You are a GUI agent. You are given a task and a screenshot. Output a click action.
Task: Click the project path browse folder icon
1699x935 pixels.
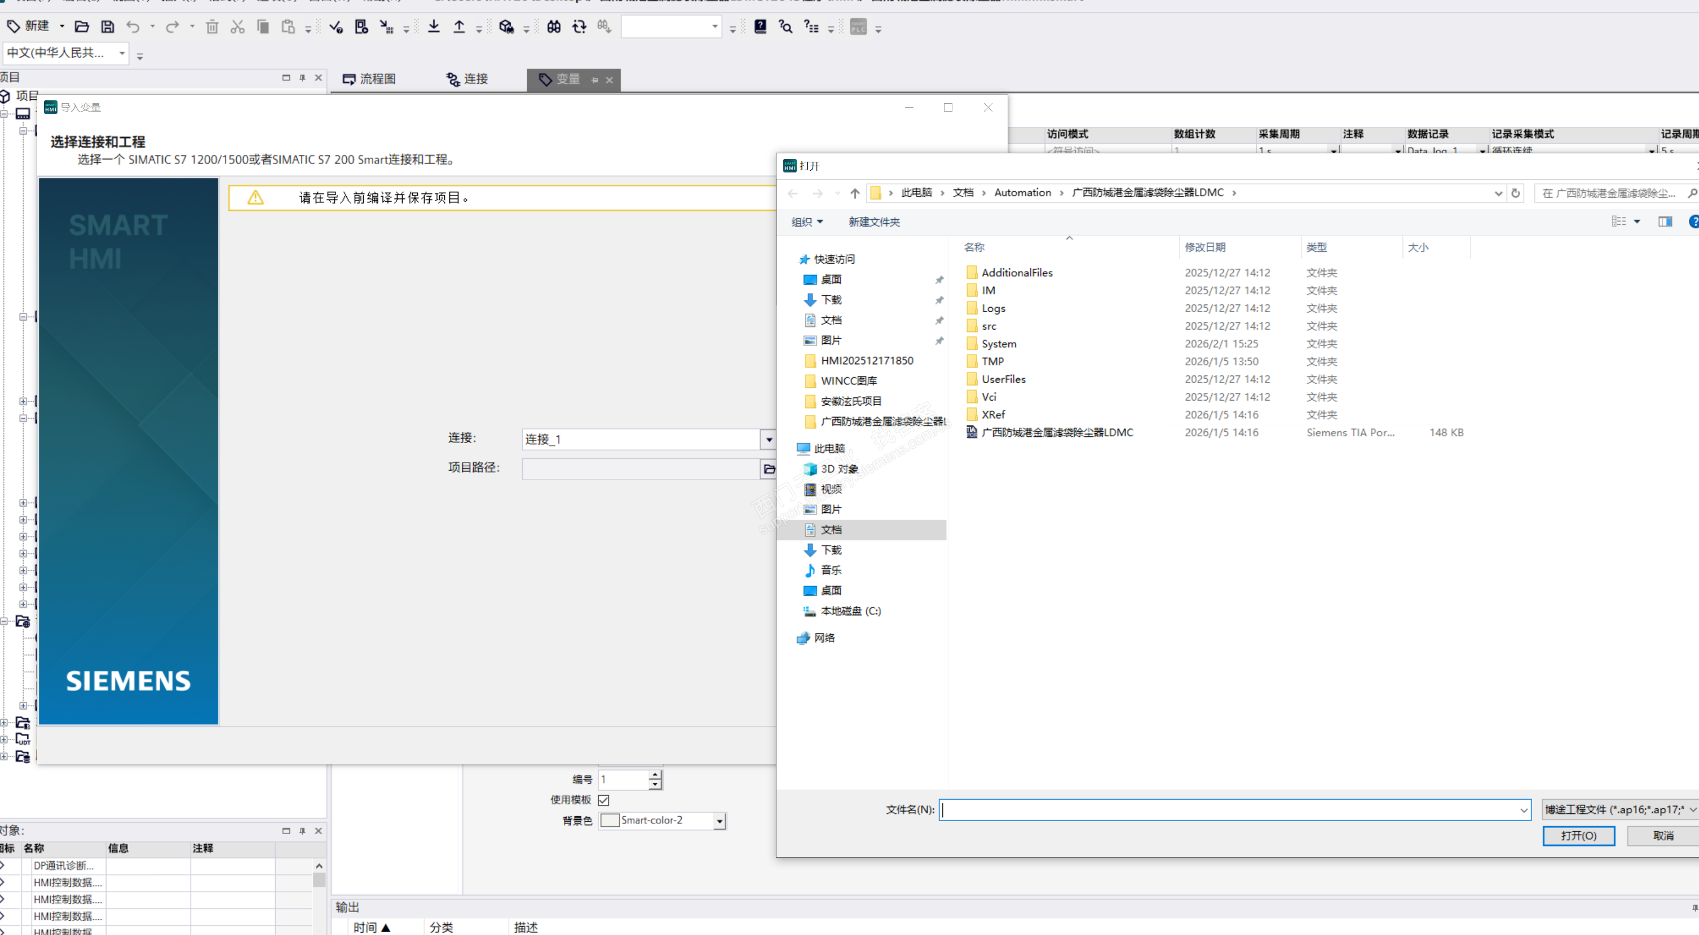click(769, 469)
